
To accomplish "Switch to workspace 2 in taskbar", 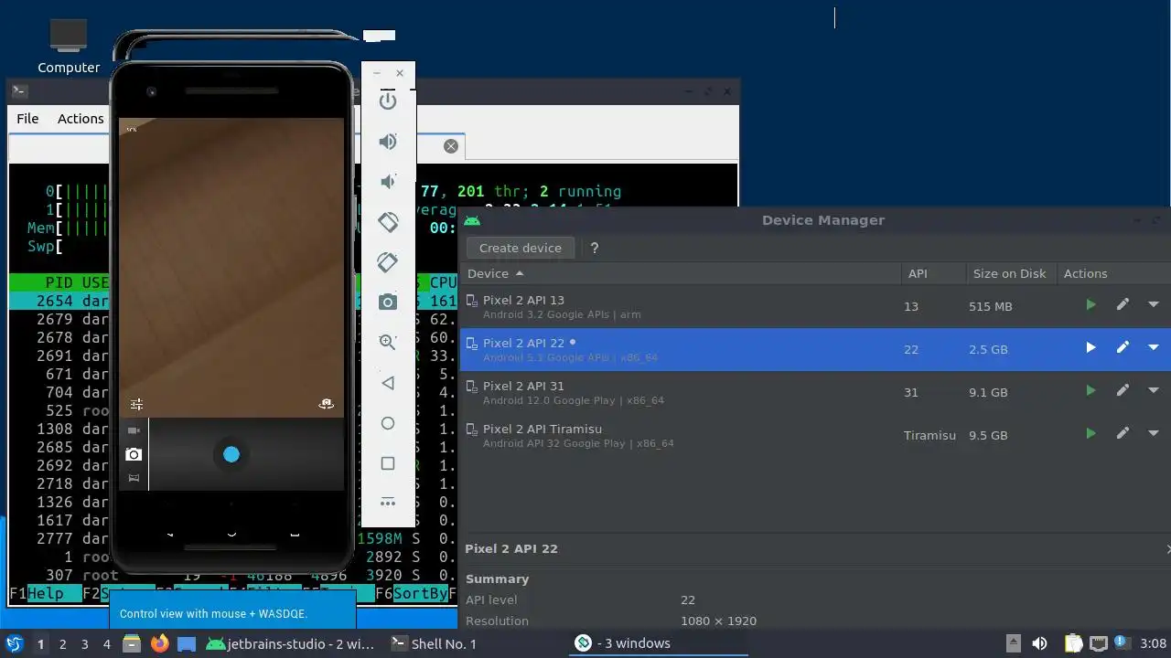I will pyautogui.click(x=62, y=643).
